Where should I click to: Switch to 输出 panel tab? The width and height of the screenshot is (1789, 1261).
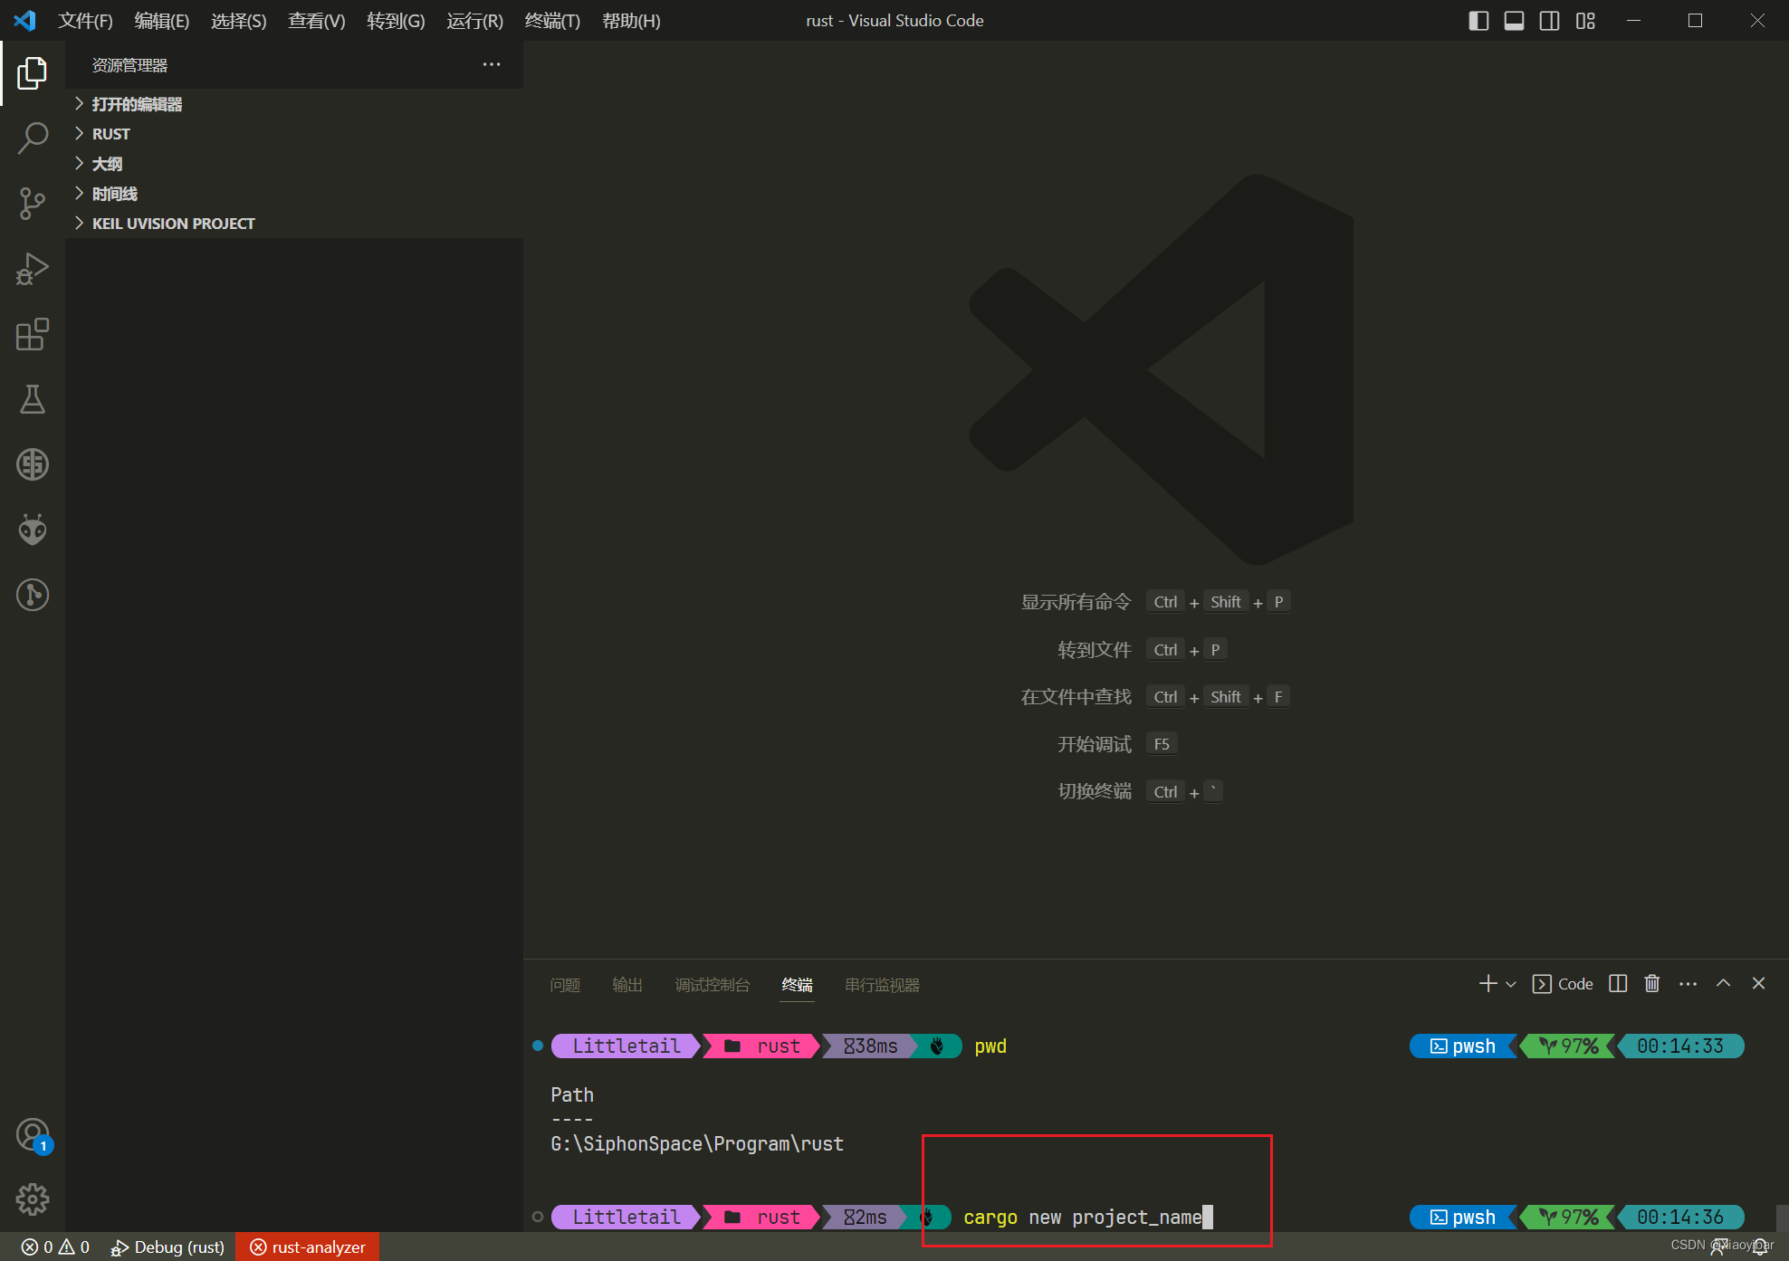pos(627,985)
